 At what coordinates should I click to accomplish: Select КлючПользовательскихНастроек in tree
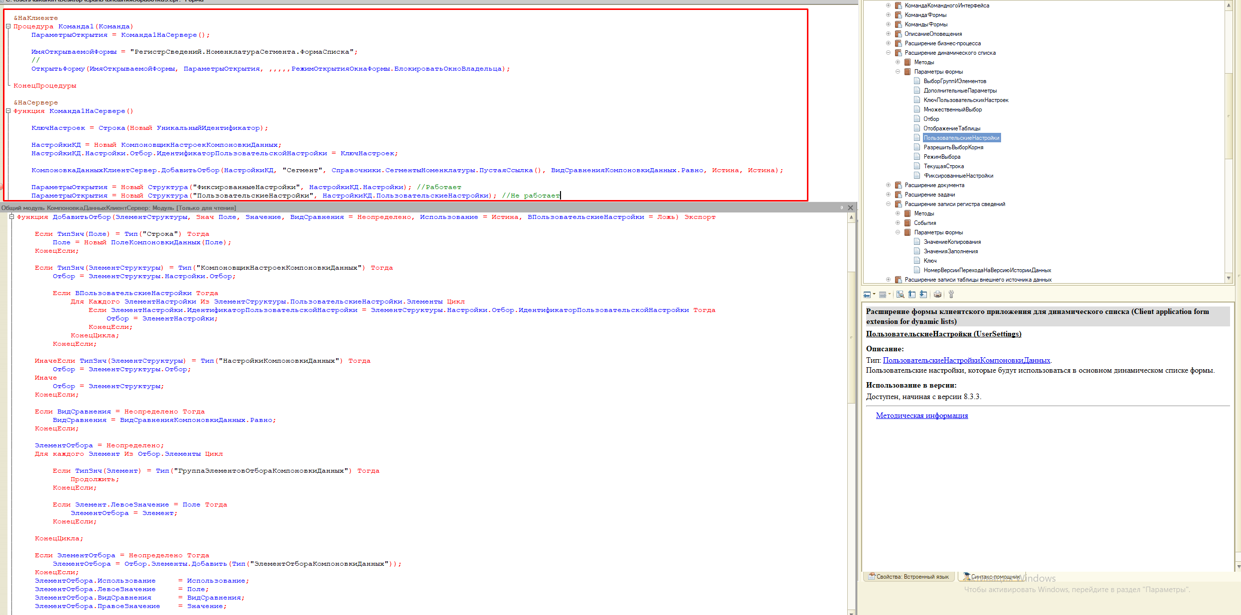(x=966, y=100)
